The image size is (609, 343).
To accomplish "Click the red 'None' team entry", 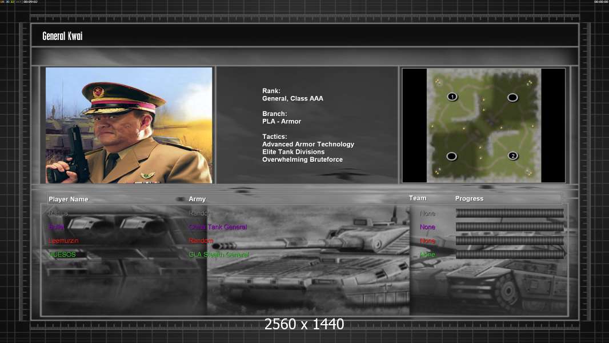I will (427, 241).
